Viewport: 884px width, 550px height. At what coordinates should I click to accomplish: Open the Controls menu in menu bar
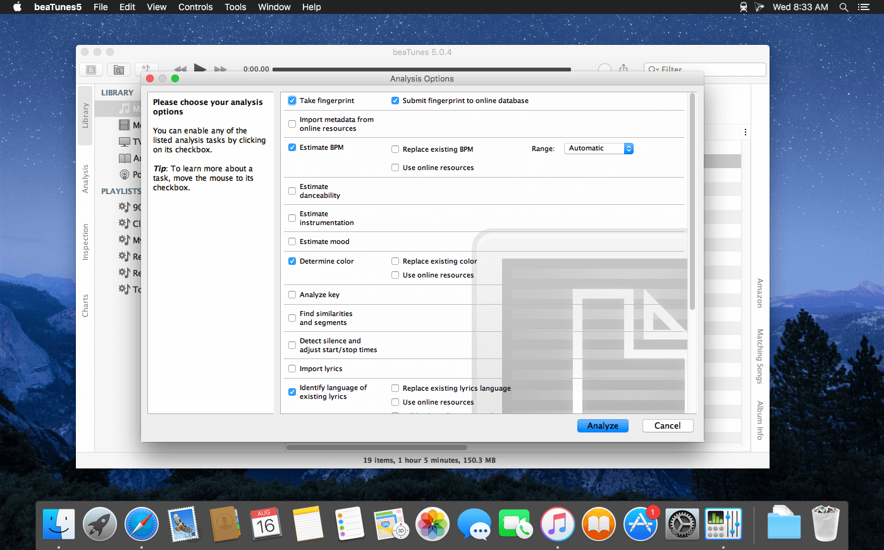coord(195,7)
